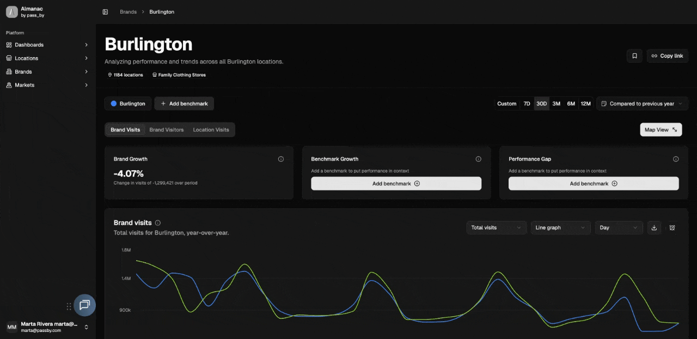Image resolution: width=697 pixels, height=339 pixels.
Task: Click the Copy link button
Action: pos(667,56)
